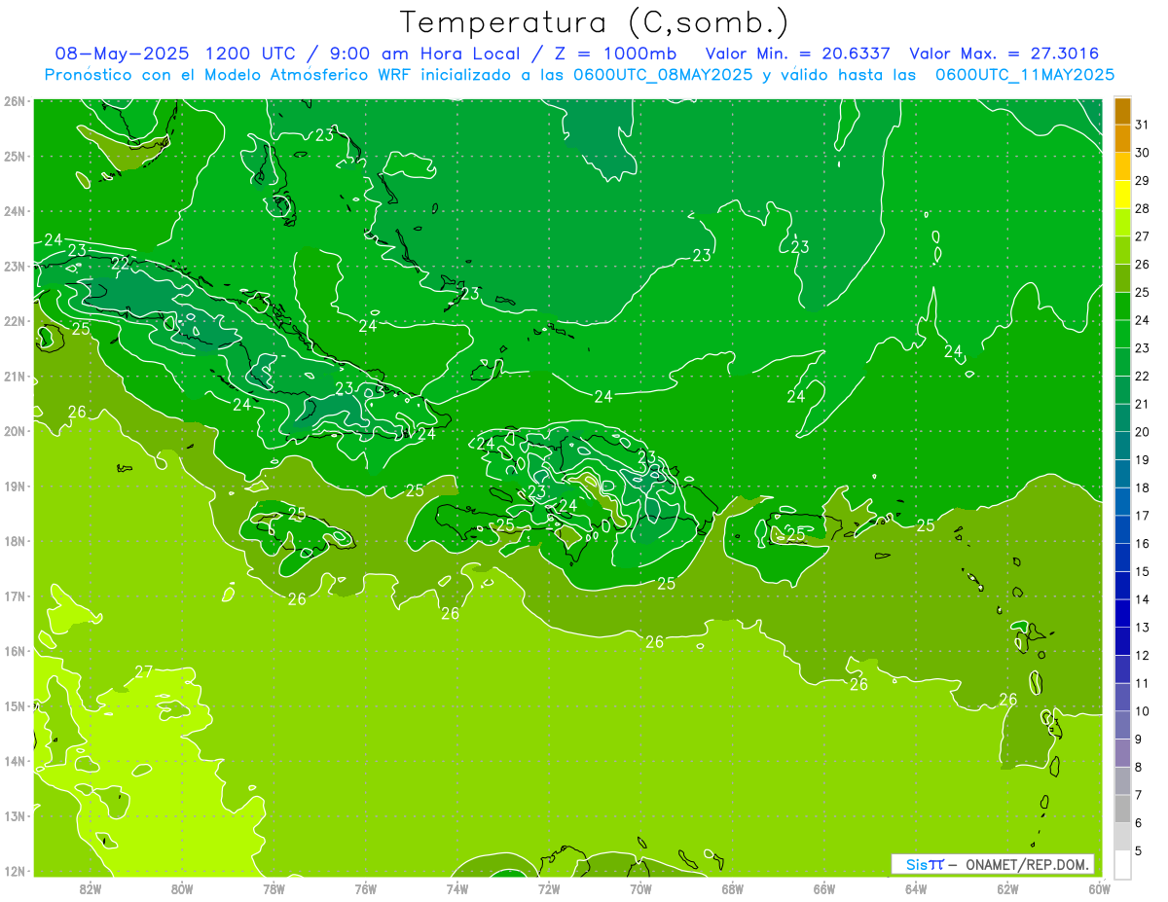Image resolution: width=1168 pixels, height=902 pixels.
Task: Click the light gray legend swatch between 5 and 6
Action: point(1122,836)
